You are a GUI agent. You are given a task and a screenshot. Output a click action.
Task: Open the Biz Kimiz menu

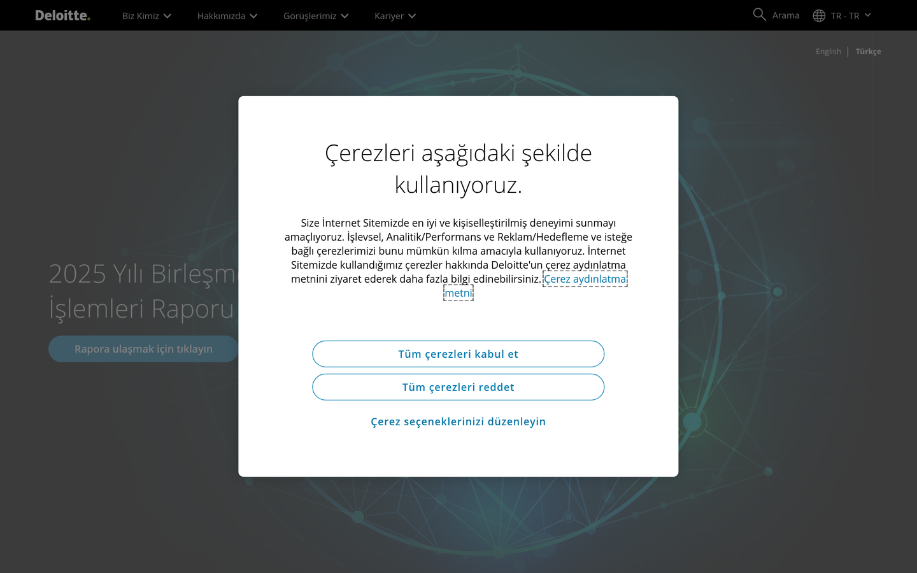pyautogui.click(x=141, y=16)
